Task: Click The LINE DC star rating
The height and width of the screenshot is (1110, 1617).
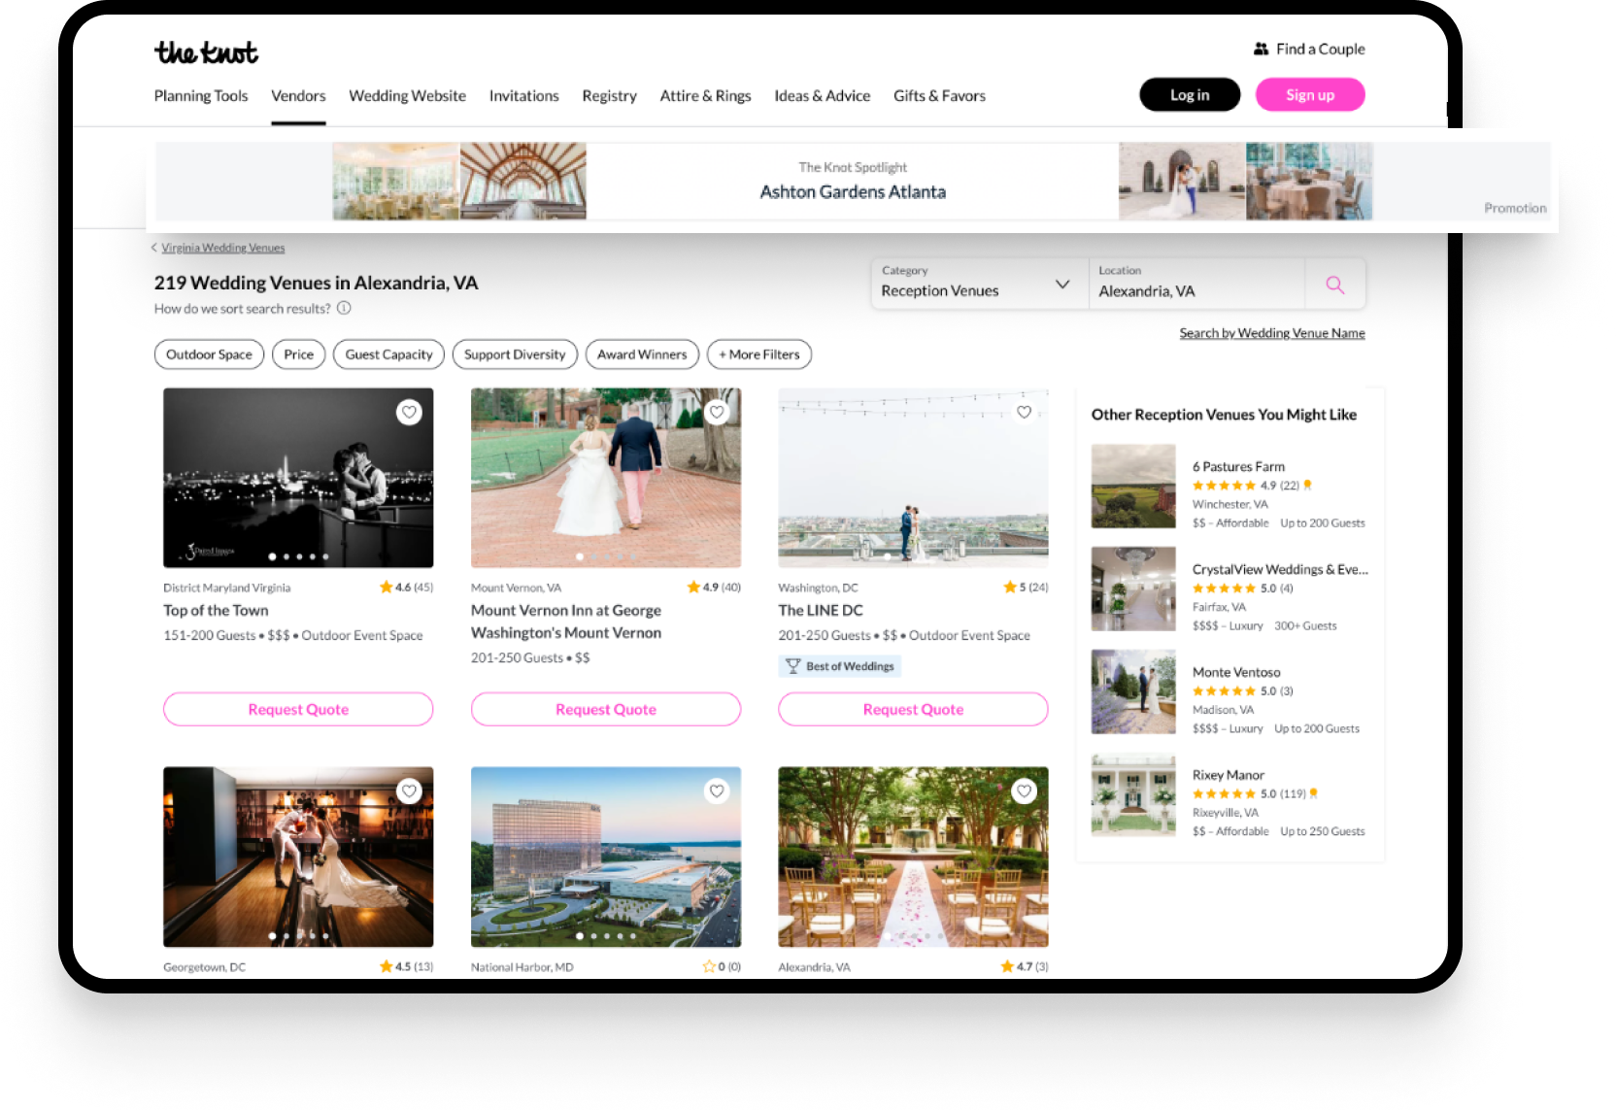Action: pyautogui.click(x=1026, y=587)
